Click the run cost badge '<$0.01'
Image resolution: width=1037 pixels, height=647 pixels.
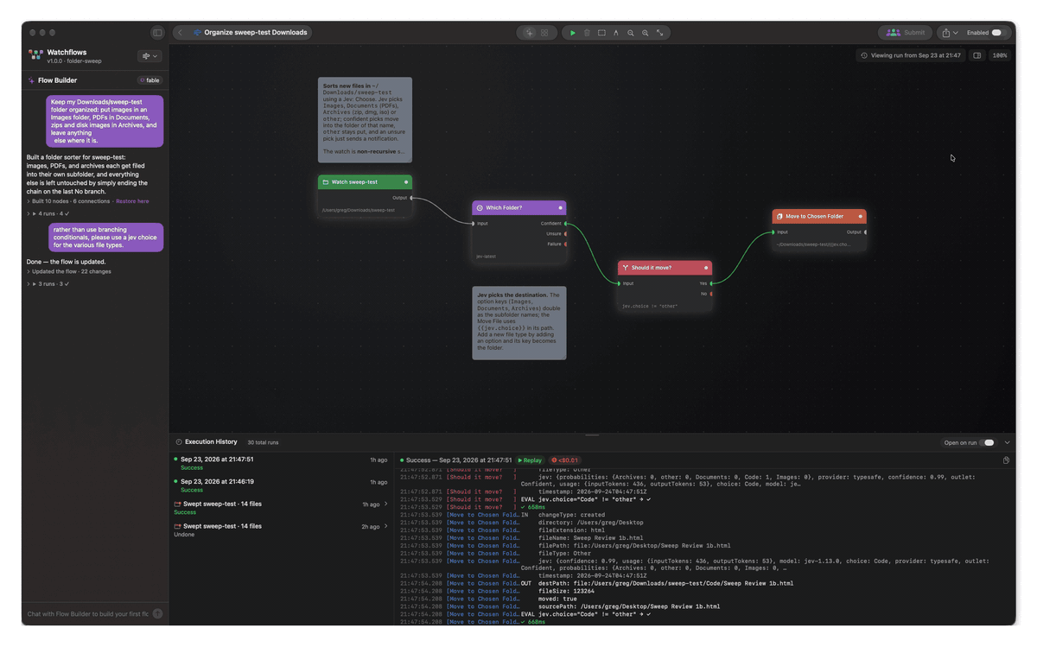[565, 460]
